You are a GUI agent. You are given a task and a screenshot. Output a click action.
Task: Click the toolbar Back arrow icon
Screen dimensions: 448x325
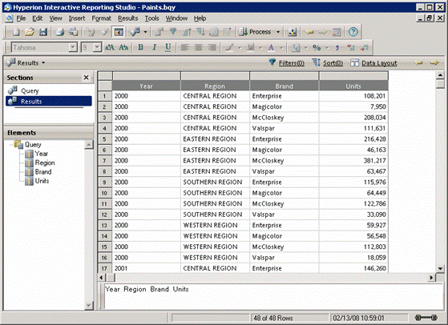click(309, 32)
